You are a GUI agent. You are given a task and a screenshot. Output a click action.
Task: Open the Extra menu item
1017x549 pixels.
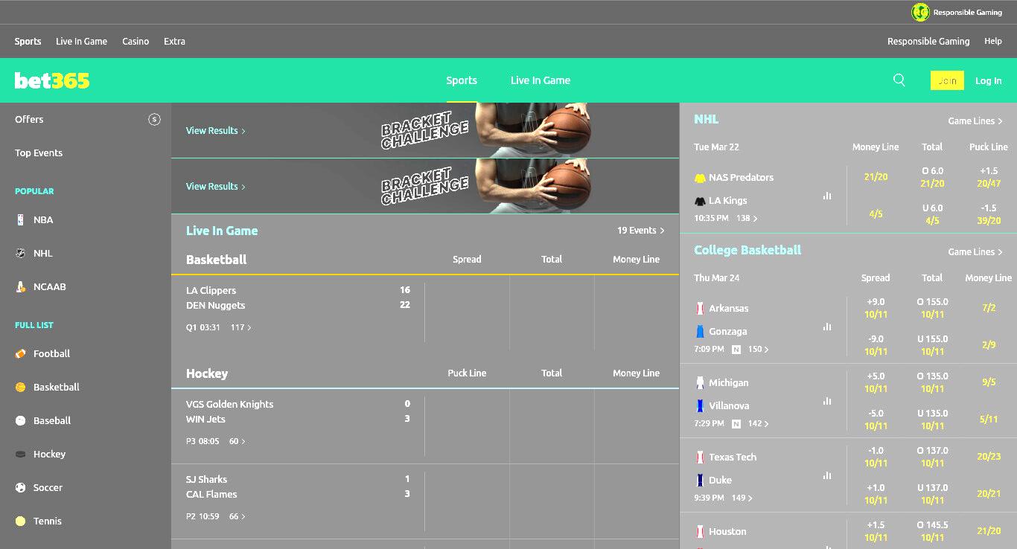tap(174, 42)
